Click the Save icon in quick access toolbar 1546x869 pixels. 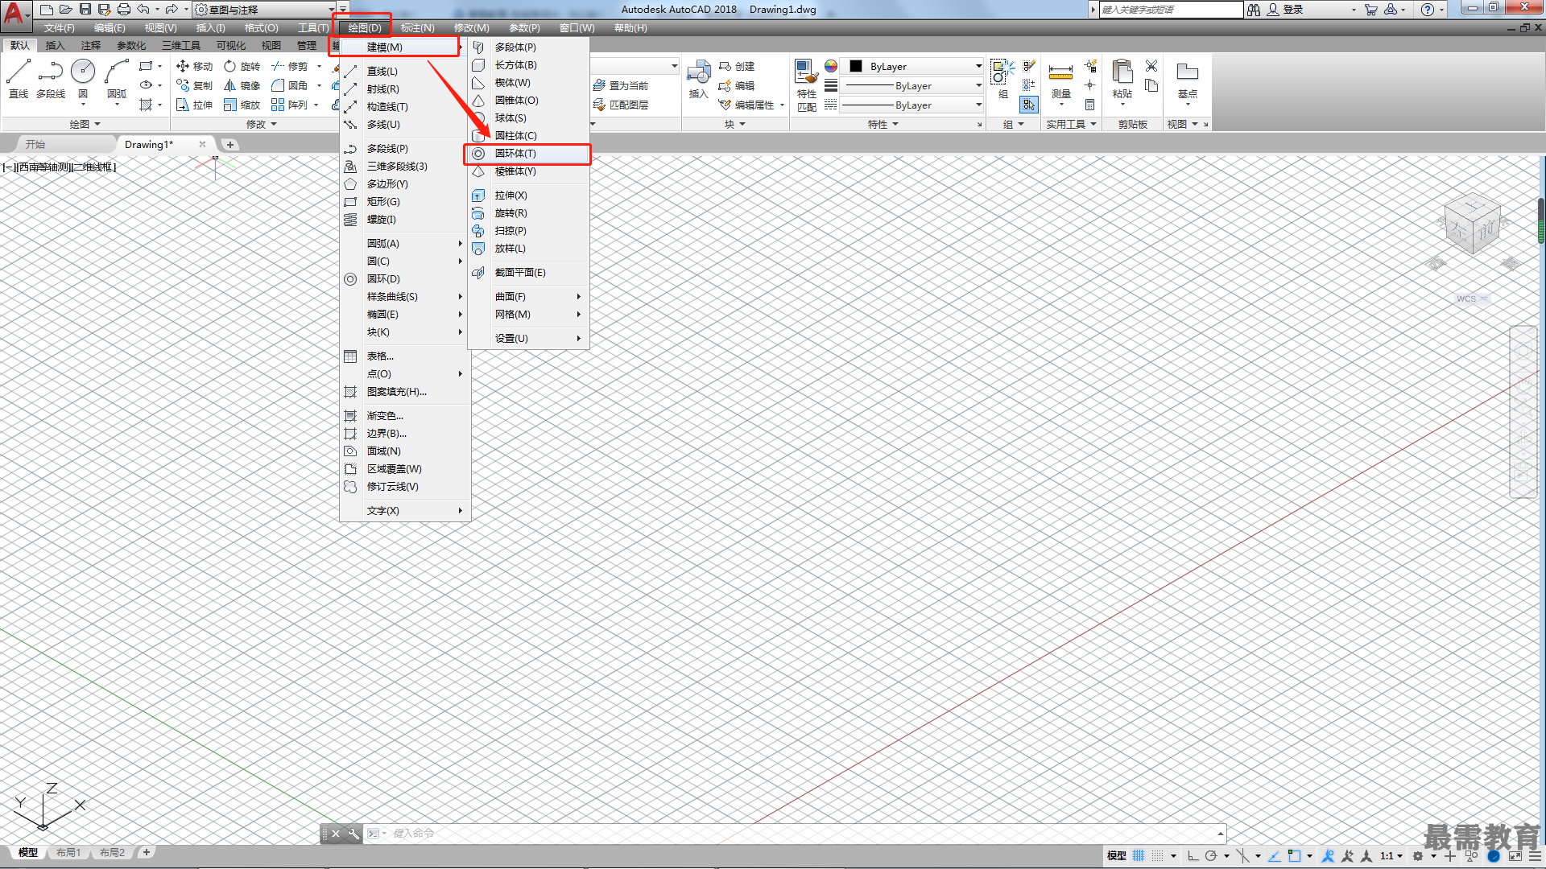85,9
